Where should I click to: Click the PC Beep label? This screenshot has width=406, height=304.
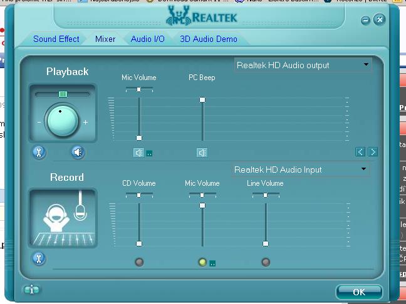point(202,78)
